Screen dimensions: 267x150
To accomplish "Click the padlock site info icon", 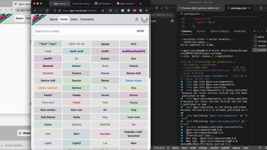I will coord(59,10).
